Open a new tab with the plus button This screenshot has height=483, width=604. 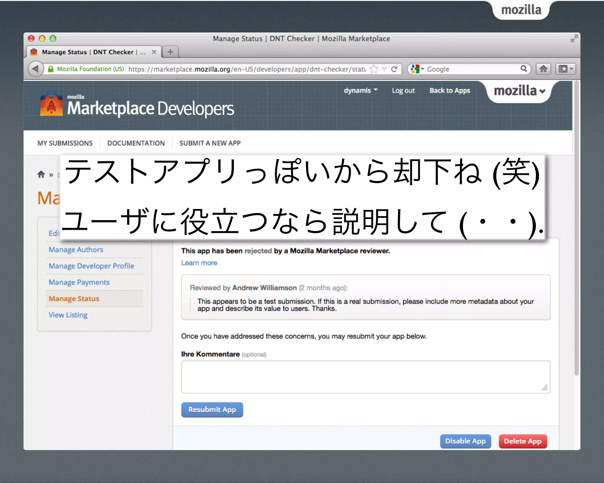coord(170,52)
